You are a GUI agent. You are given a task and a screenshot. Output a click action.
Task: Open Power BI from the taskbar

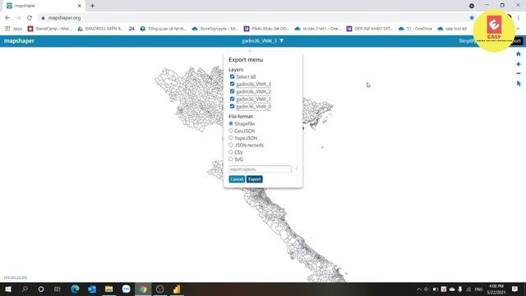tap(177, 289)
